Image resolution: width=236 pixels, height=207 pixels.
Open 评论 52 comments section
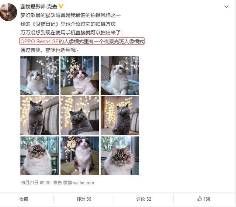coord(143,199)
